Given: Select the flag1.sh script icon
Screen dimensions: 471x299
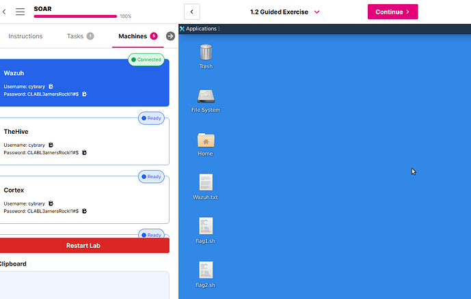Looking at the screenshot, I should pyautogui.click(x=206, y=226).
